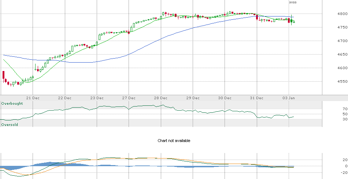Select the 50 level on RSI axis
This screenshot has height=179, width=348.
pyautogui.click(x=345, y=114)
